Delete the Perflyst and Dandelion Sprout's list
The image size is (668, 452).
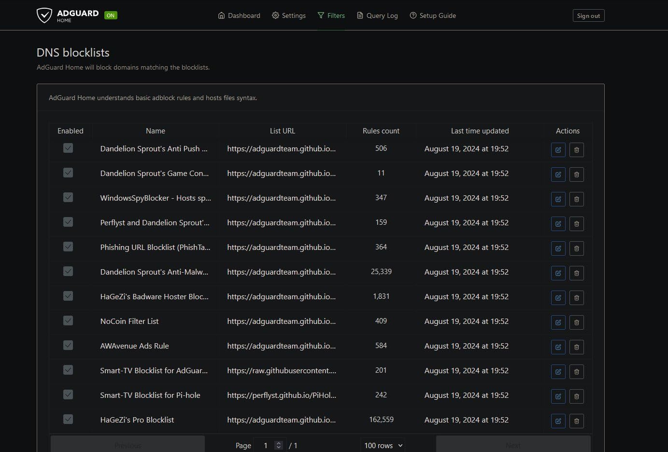point(576,224)
